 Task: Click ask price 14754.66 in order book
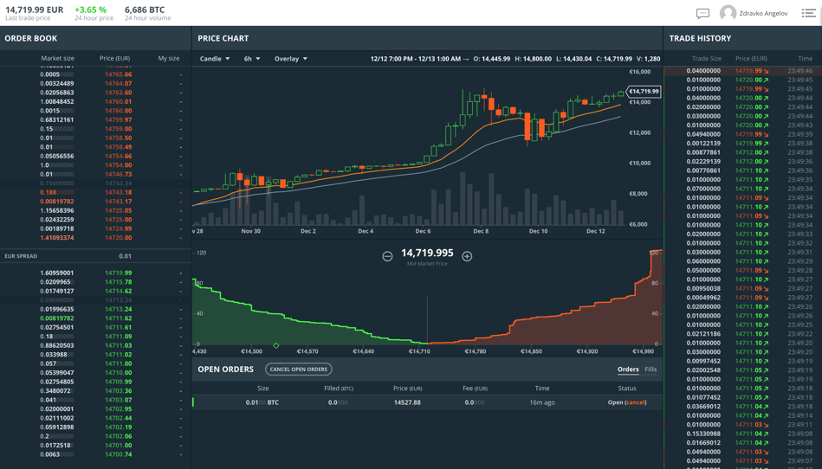point(119,156)
